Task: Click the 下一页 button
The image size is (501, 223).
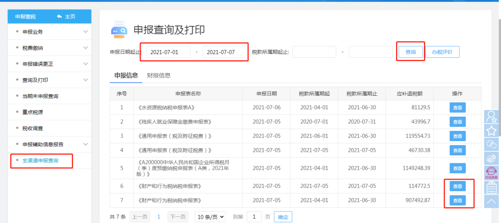Action: pyautogui.click(x=178, y=217)
